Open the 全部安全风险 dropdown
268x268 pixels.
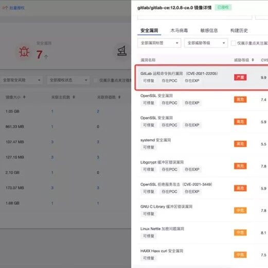[x=21, y=80]
